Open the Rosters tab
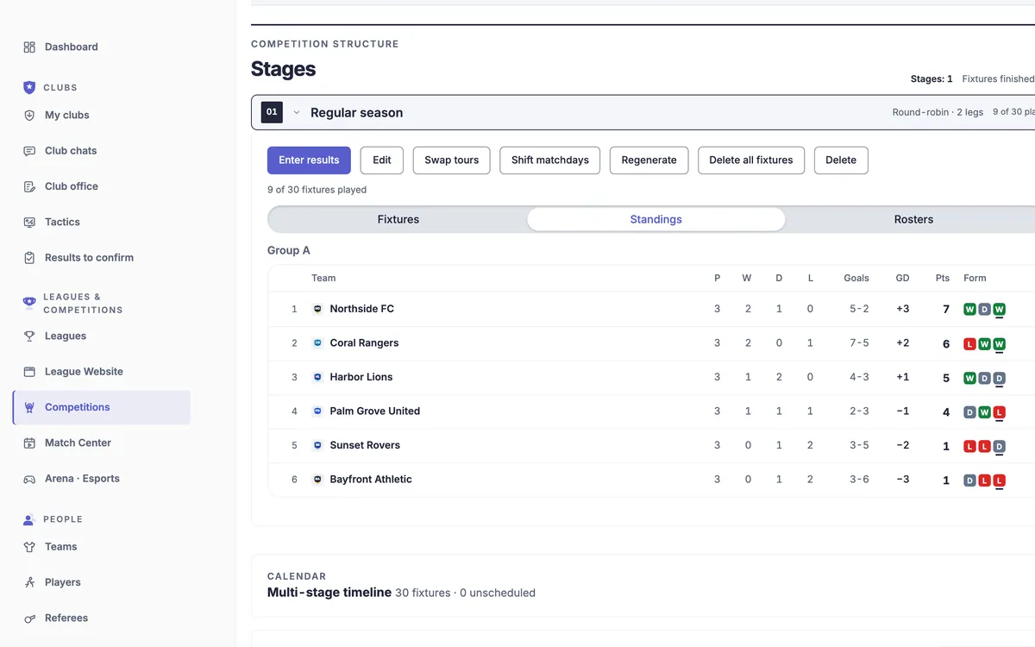Image resolution: width=1035 pixels, height=647 pixels. point(913,219)
